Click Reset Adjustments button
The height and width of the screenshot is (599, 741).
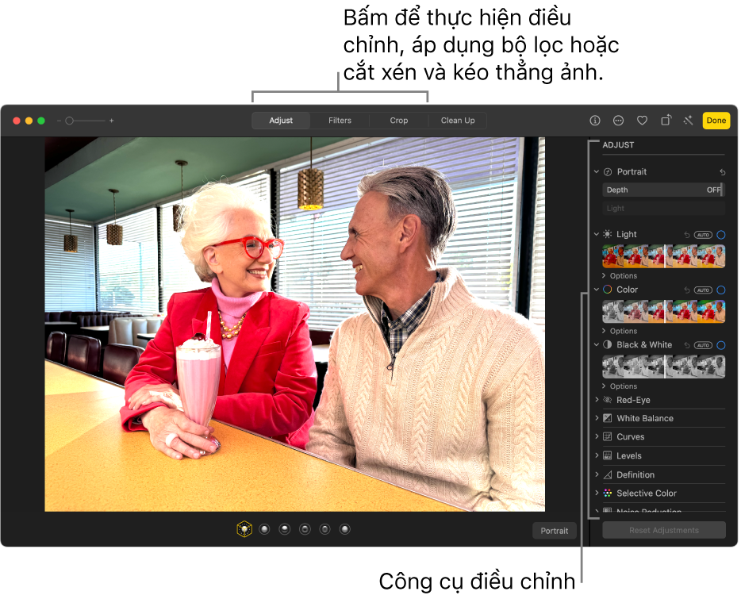[x=663, y=531]
